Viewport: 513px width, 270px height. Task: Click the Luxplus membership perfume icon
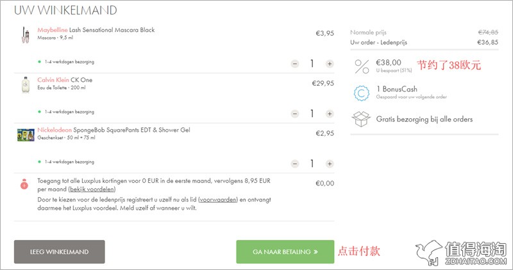[24, 184]
